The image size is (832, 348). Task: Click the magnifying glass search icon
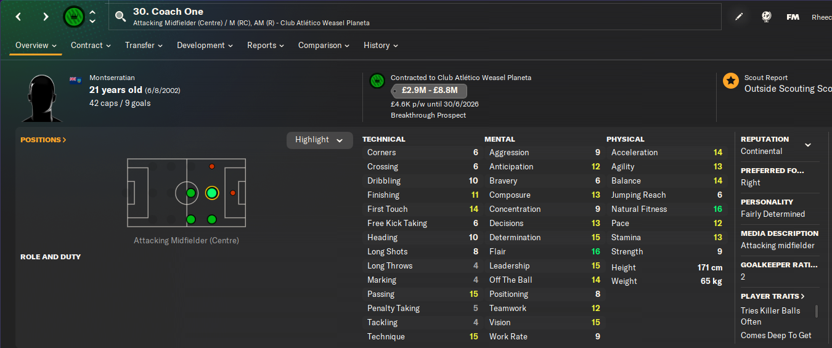point(120,17)
